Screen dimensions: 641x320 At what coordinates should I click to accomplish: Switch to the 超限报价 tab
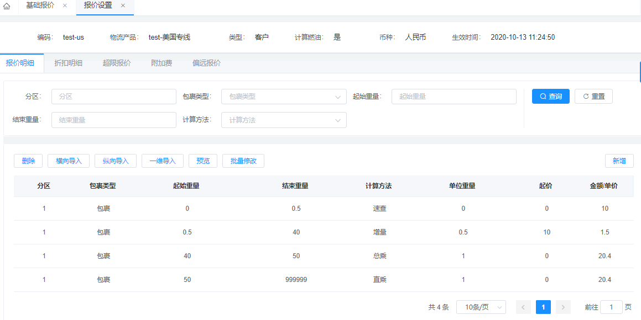tap(117, 63)
